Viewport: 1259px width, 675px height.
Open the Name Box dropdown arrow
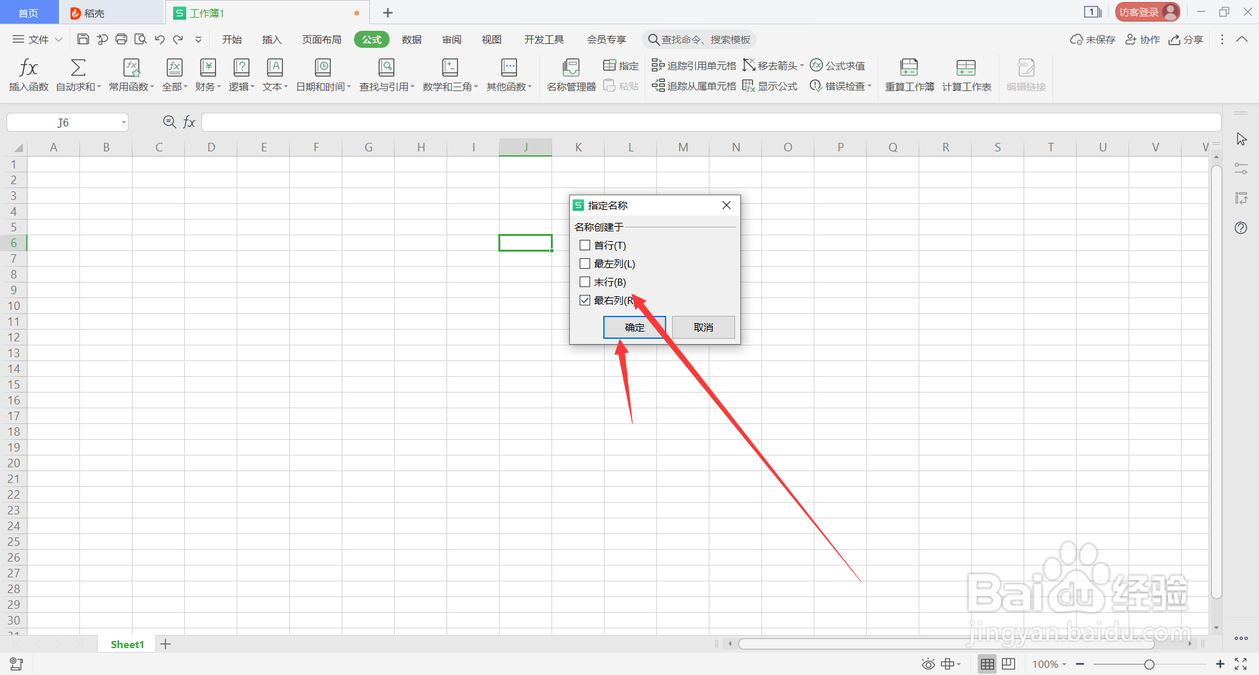[x=123, y=123]
